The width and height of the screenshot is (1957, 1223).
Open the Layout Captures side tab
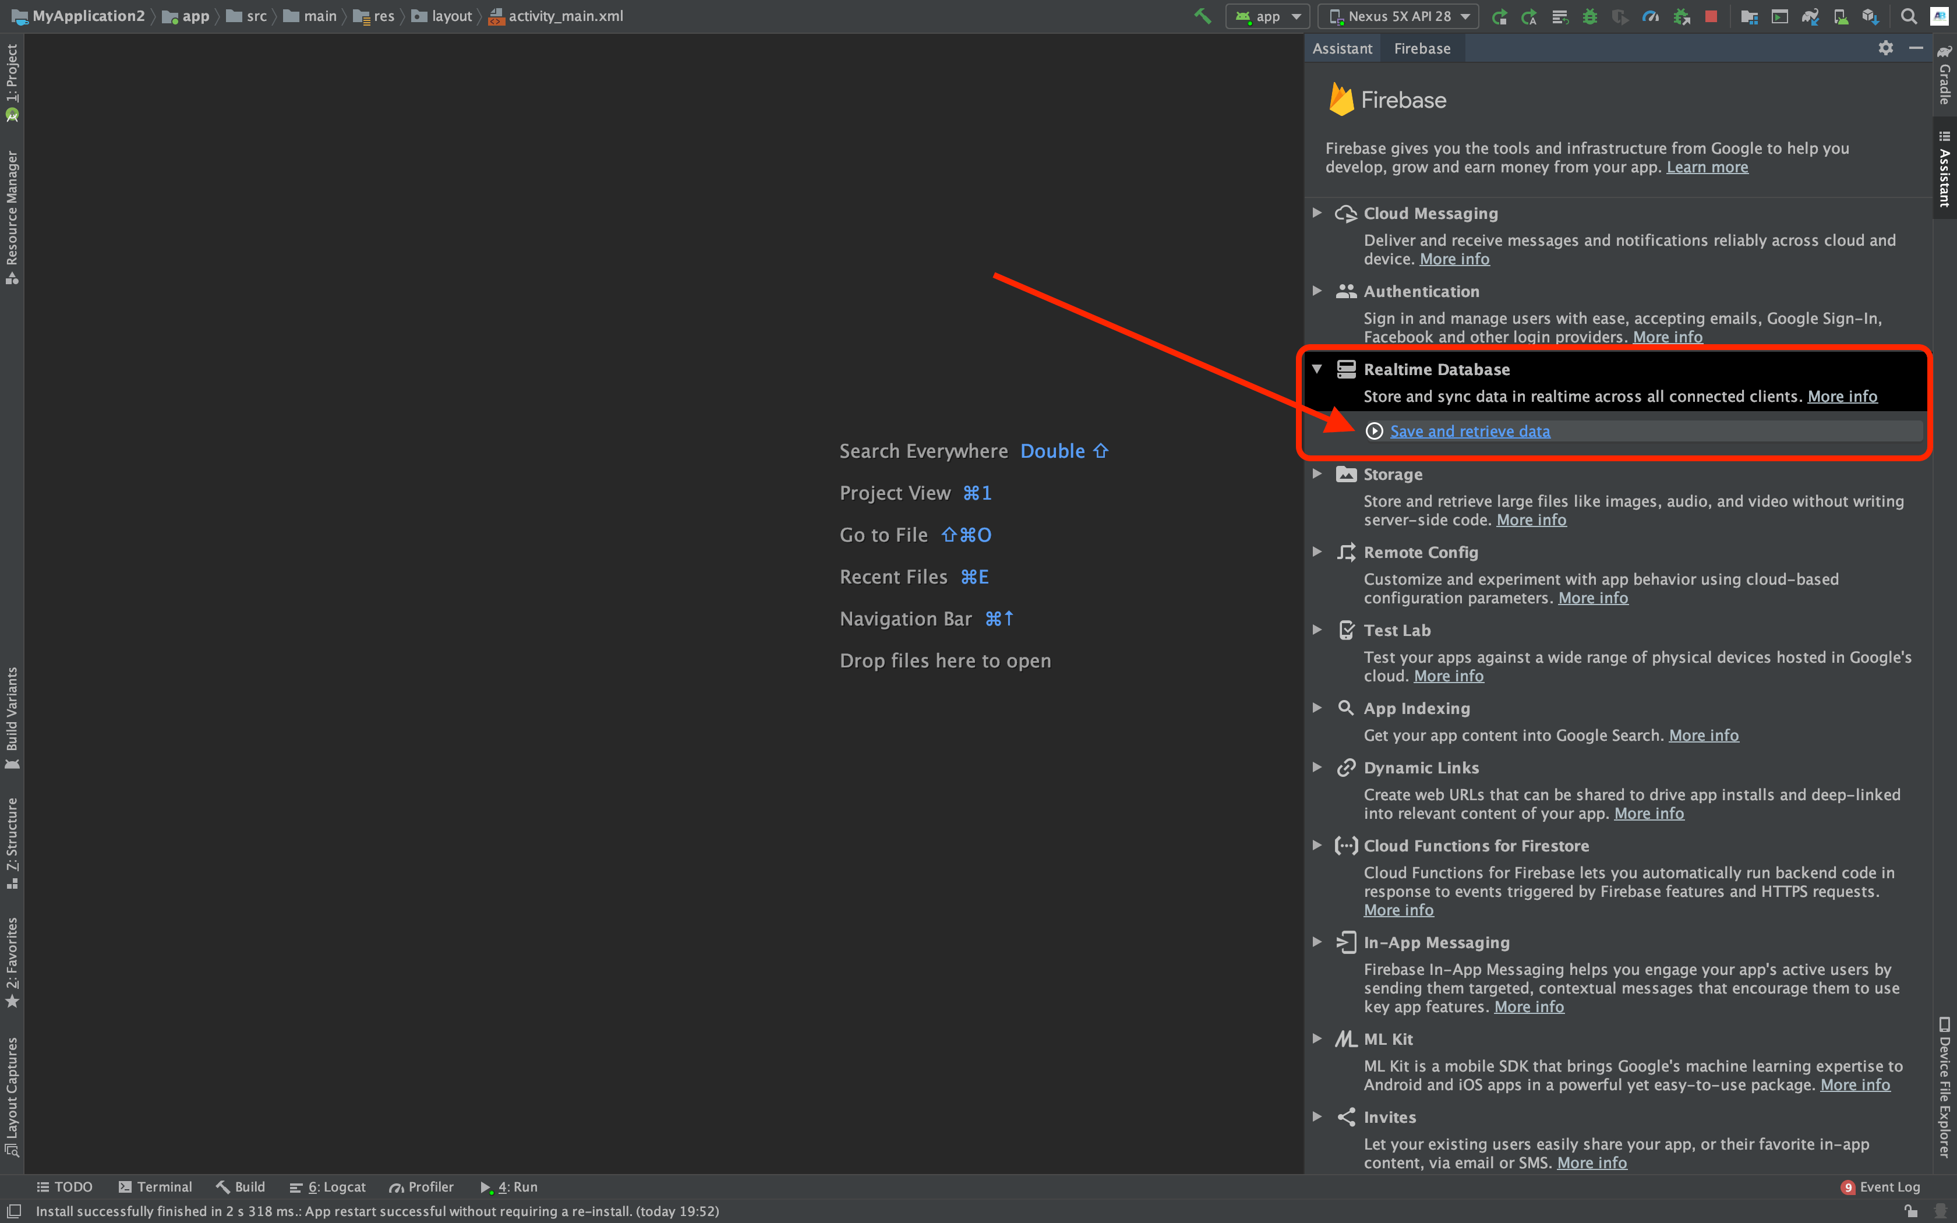[x=12, y=1097]
